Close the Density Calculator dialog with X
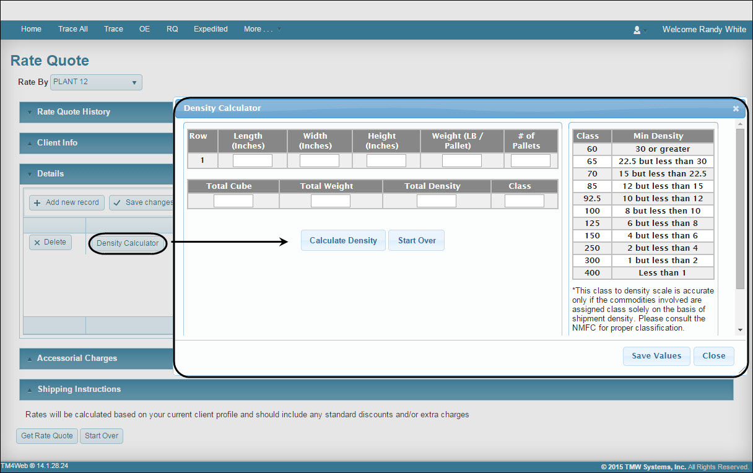 (x=736, y=108)
